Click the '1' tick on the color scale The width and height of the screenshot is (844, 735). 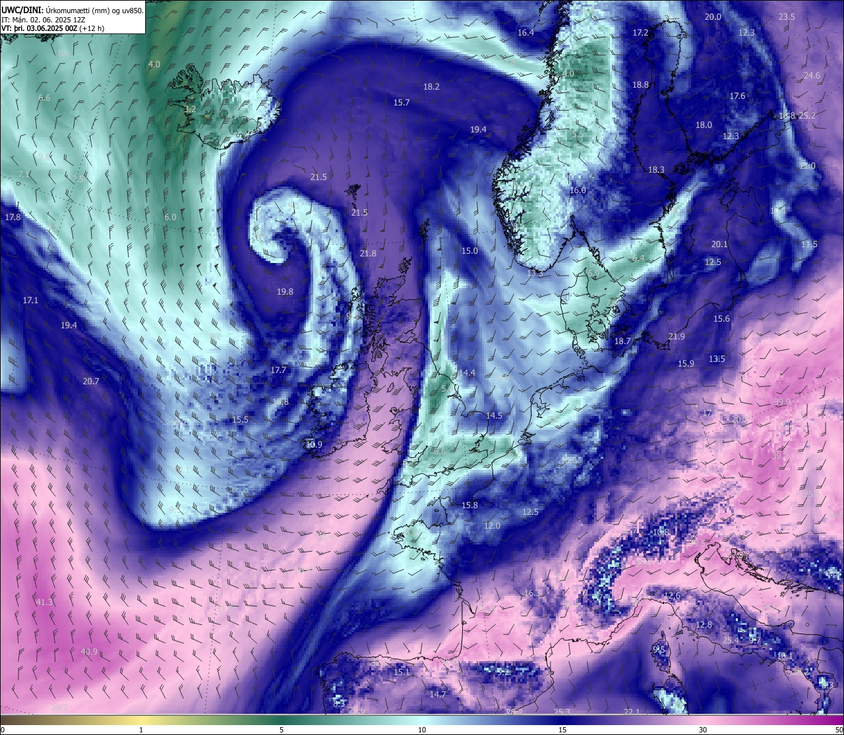[x=141, y=730]
